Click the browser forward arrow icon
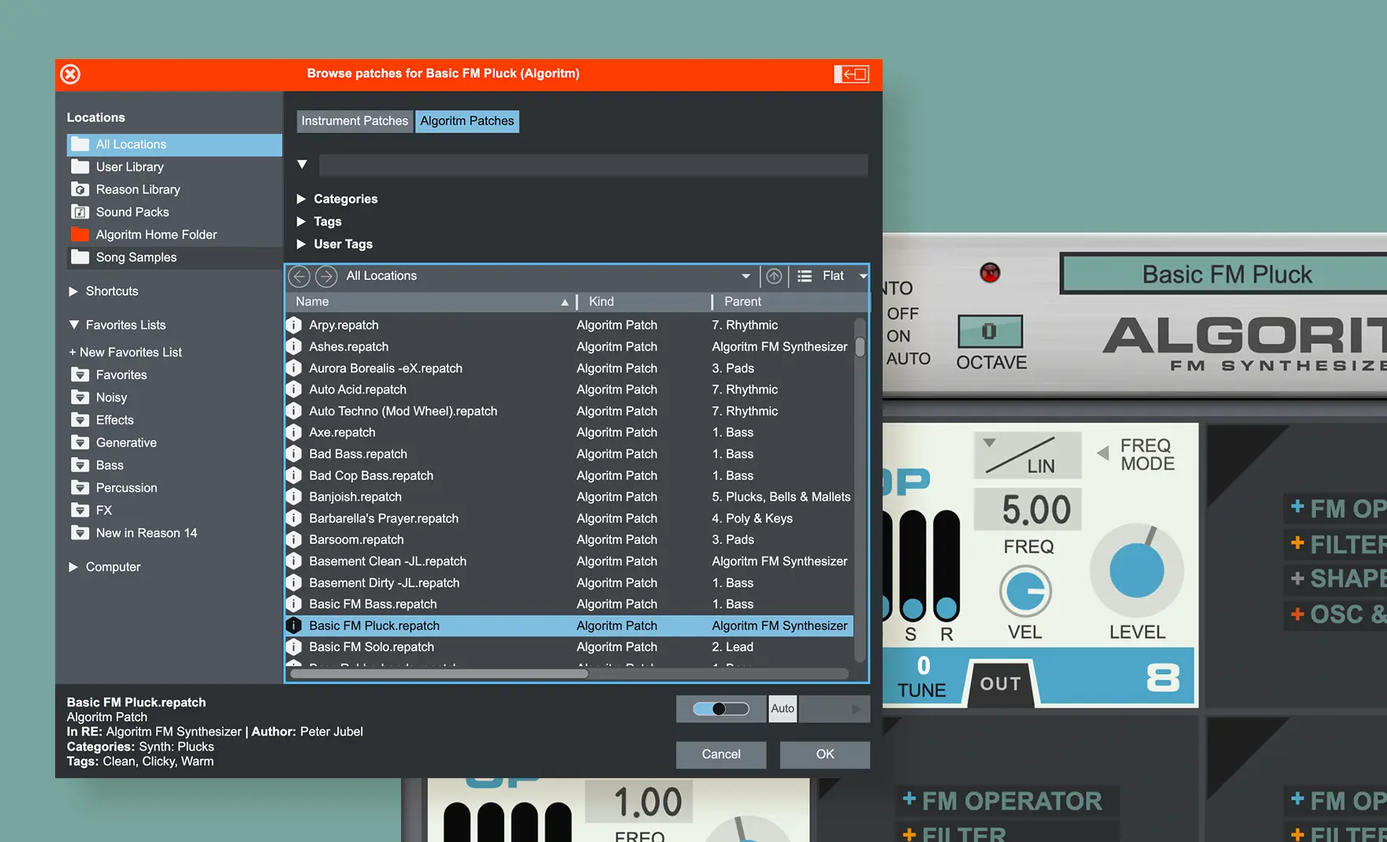Screen dimensions: 1387x842 pyautogui.click(x=326, y=276)
